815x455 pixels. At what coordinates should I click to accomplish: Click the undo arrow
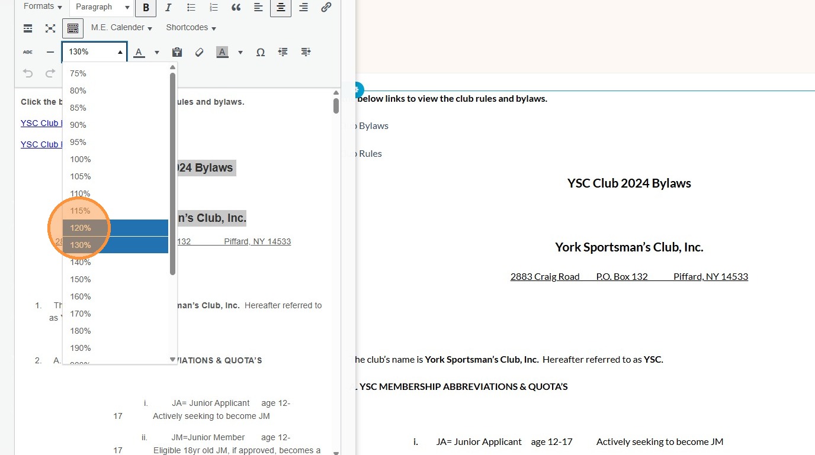point(28,73)
